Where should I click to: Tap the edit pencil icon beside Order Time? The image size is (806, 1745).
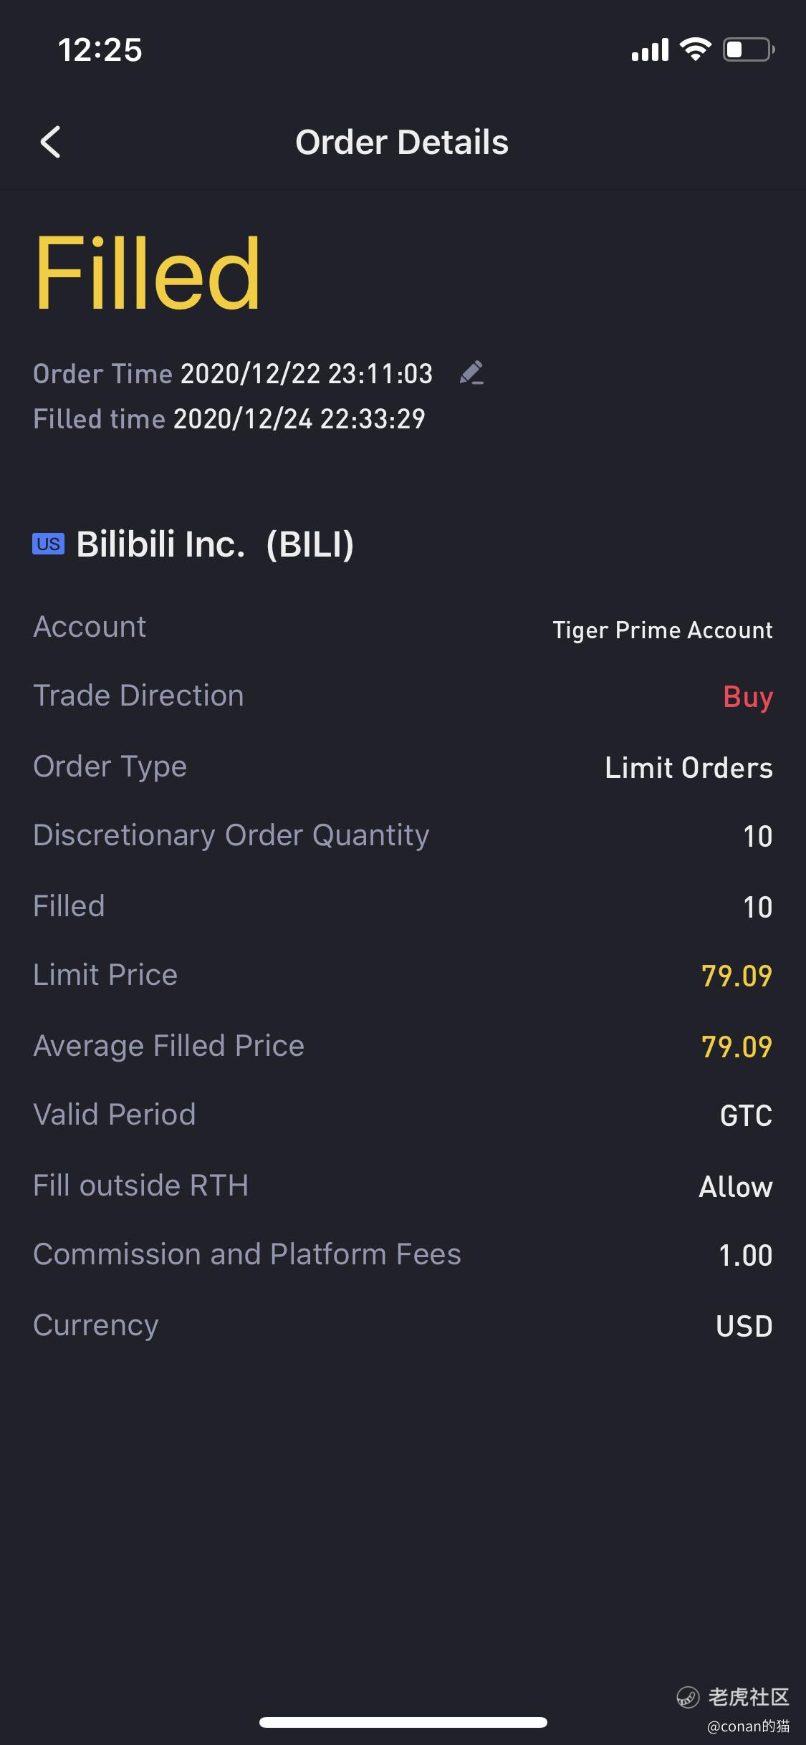coord(471,372)
